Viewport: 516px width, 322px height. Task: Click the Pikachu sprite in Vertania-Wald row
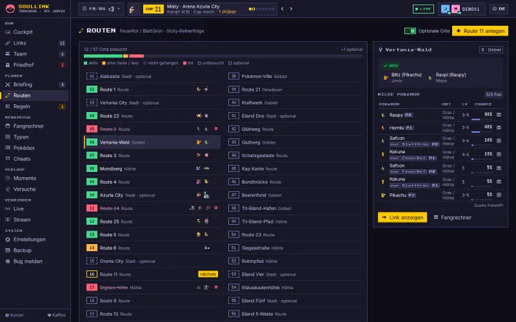coord(199,142)
